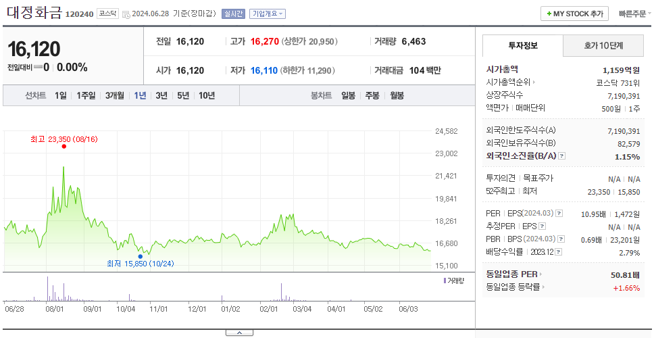Collapse chart using bottom chevron handle

[239, 333]
